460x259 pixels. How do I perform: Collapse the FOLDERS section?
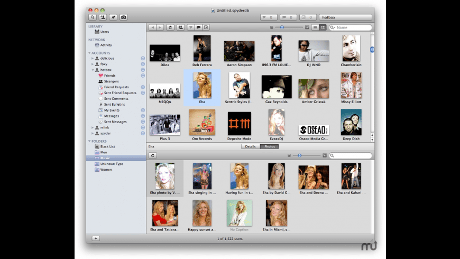pos(89,141)
